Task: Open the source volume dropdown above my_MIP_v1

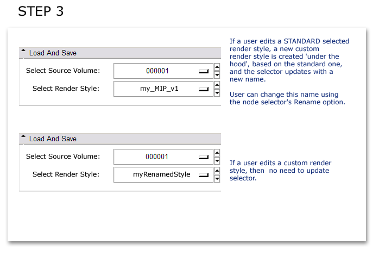Action: (163, 71)
